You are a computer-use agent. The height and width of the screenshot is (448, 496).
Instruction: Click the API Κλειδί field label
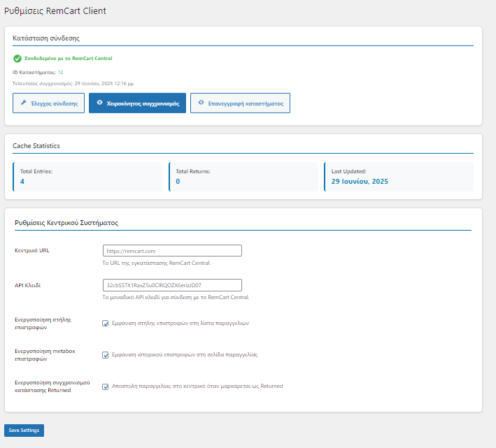pyautogui.click(x=27, y=285)
